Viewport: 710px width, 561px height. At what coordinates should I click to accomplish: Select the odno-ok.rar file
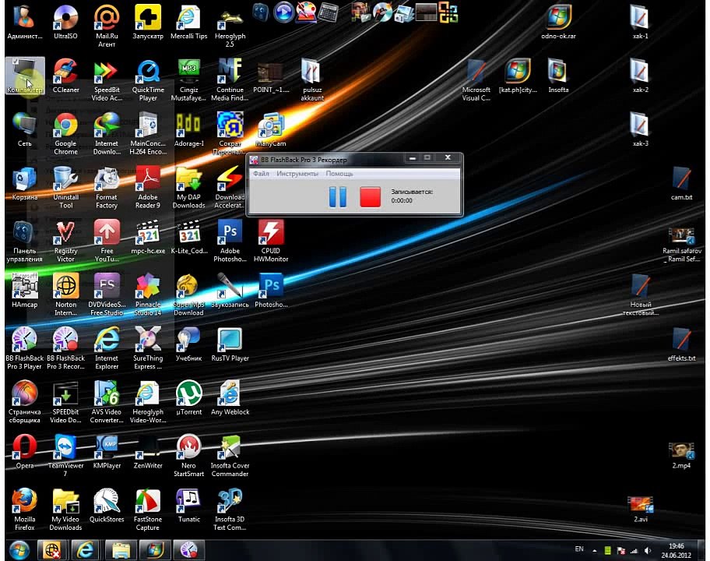coord(558,22)
